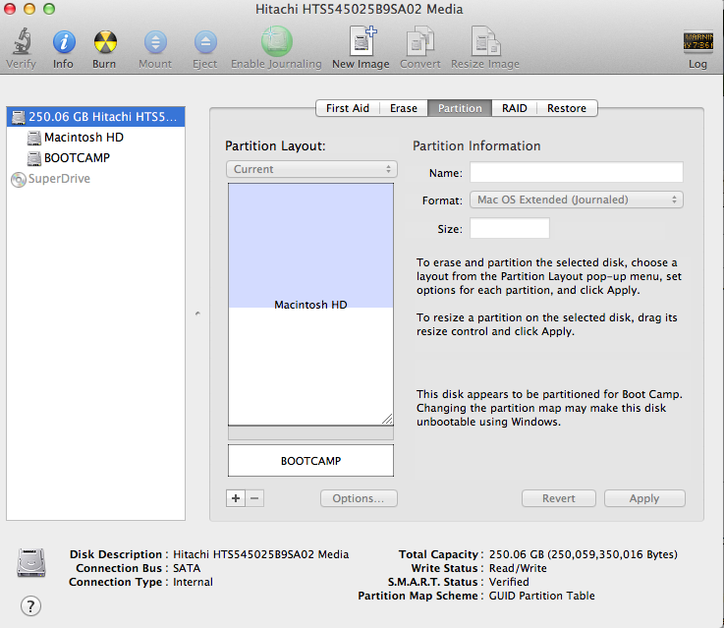The height and width of the screenshot is (628, 724).
Task: Click the Options... button
Action: pyautogui.click(x=359, y=498)
